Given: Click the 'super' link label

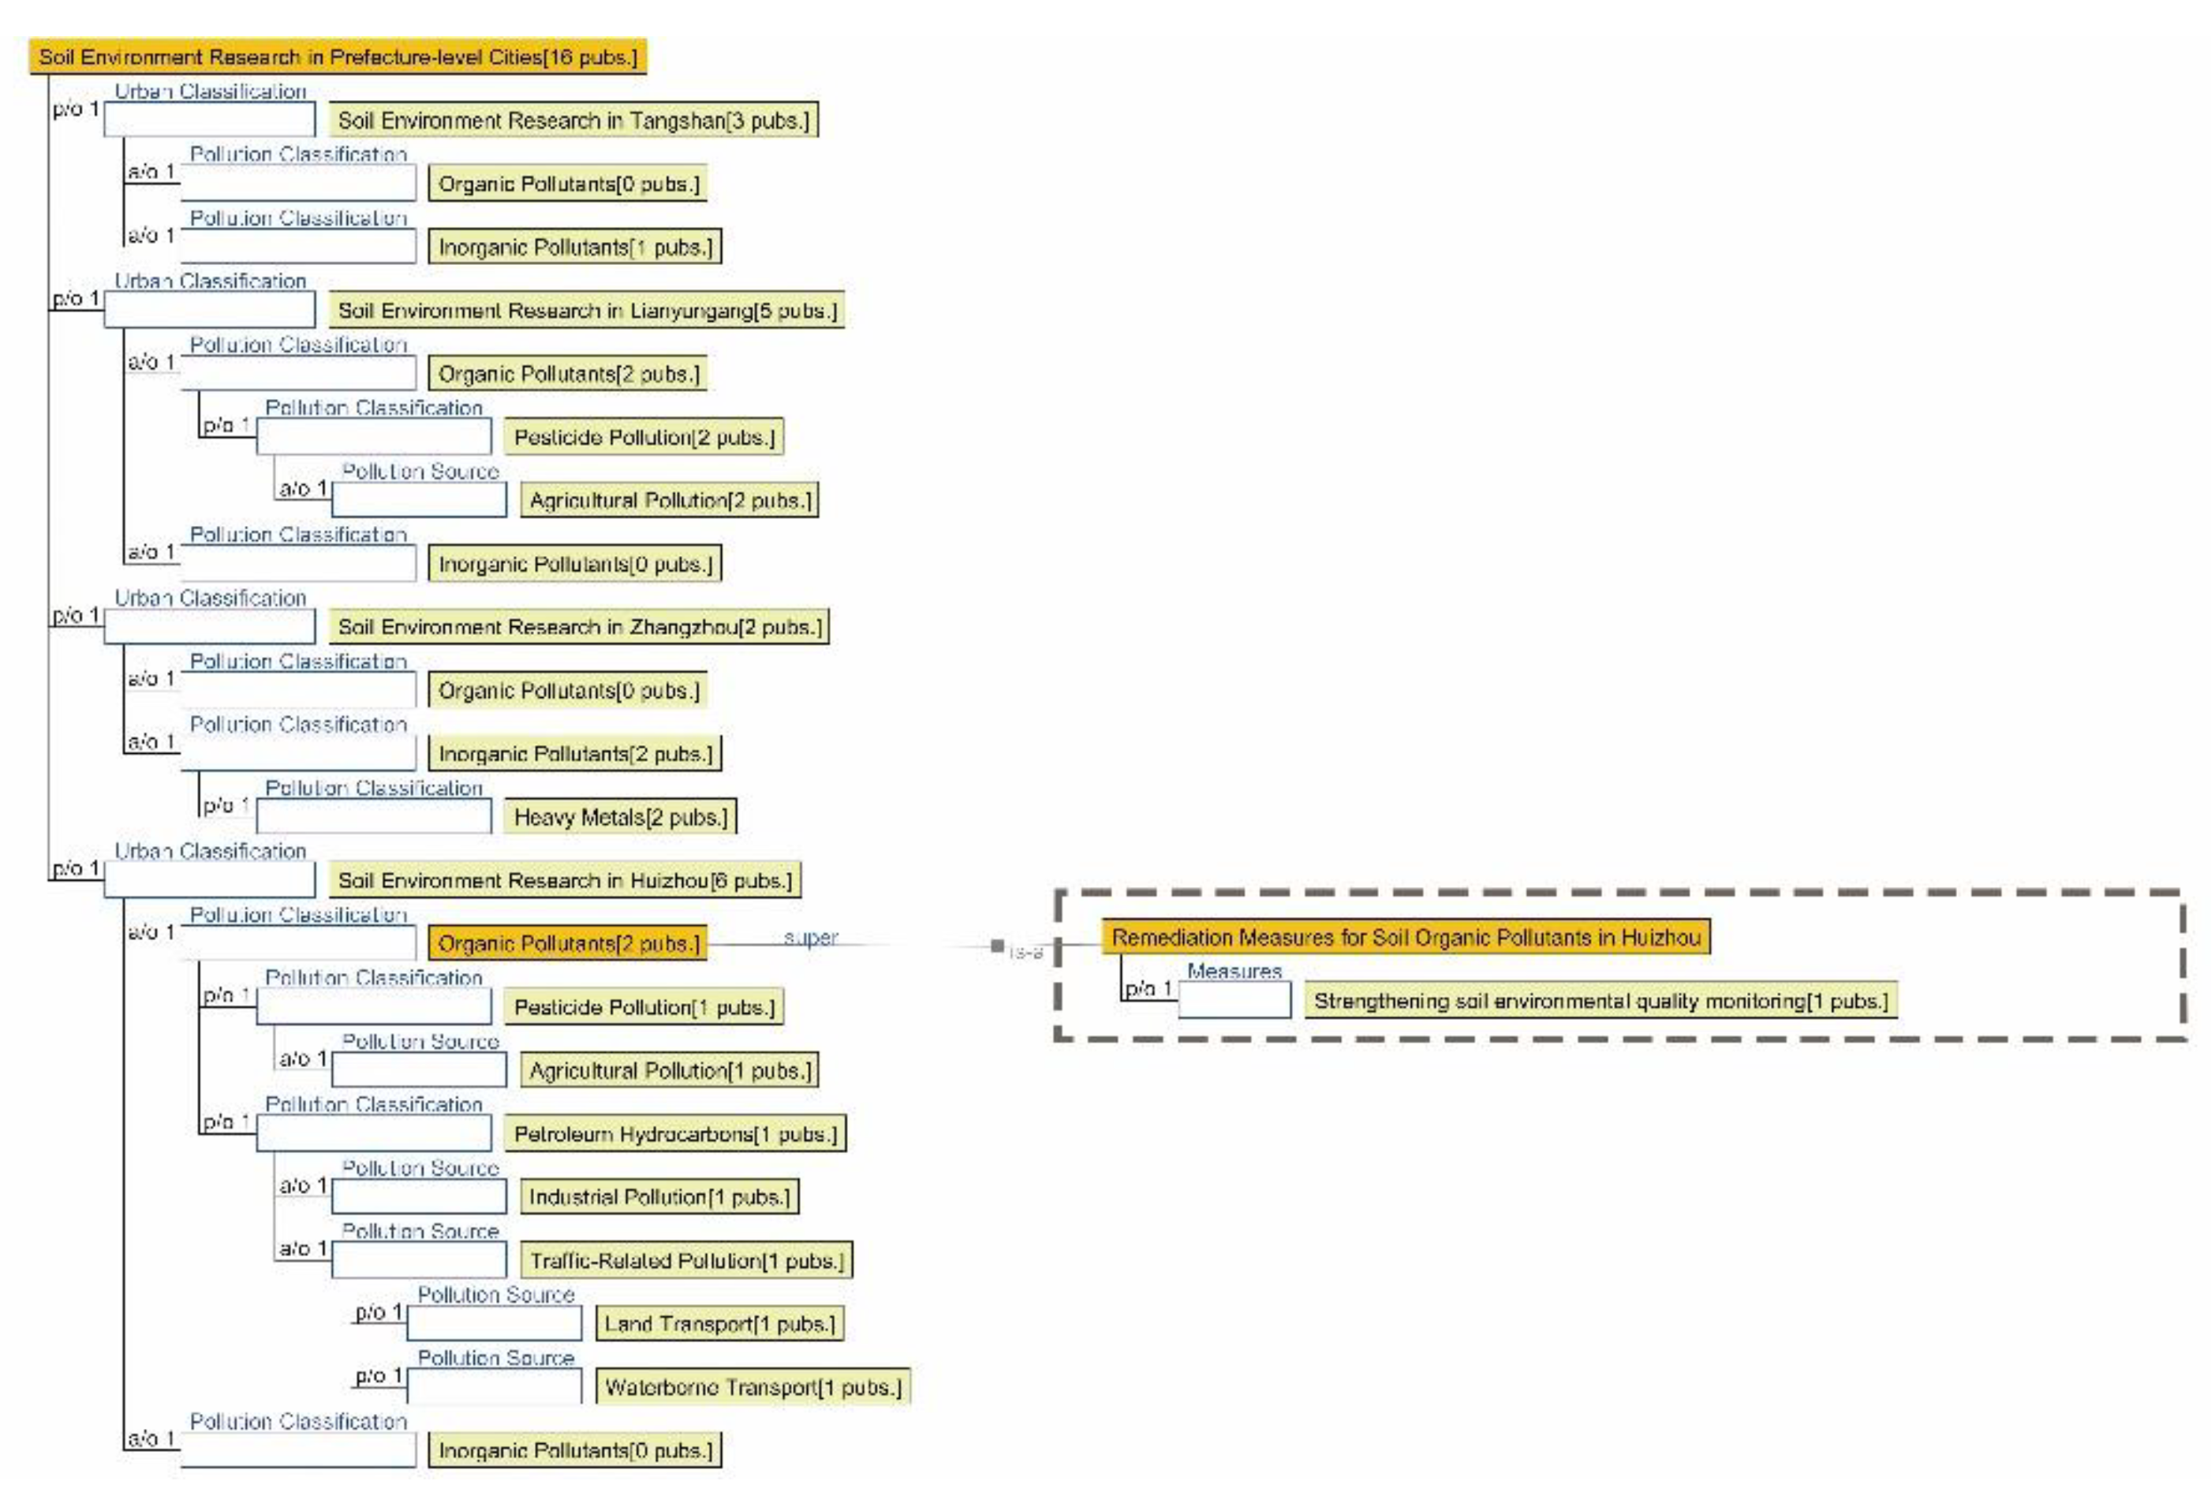Looking at the screenshot, I should click(811, 938).
